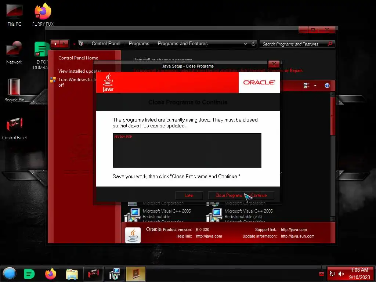Select Programs breadcrumb in address bar

pyautogui.click(x=139, y=43)
